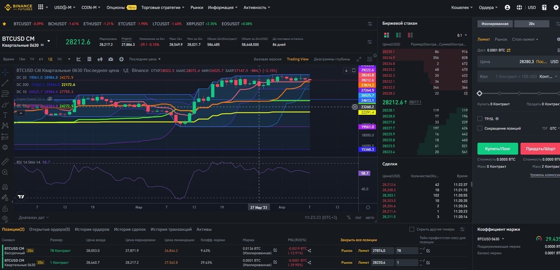Enable the TP/SL checkbox
This screenshot has height=270, width=560.
point(480,119)
